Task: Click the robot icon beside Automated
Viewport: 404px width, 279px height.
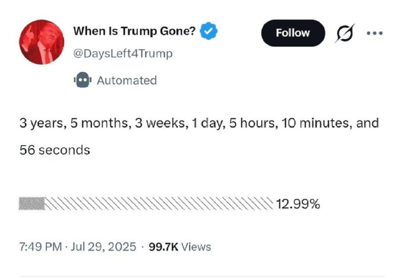Action: [x=82, y=80]
